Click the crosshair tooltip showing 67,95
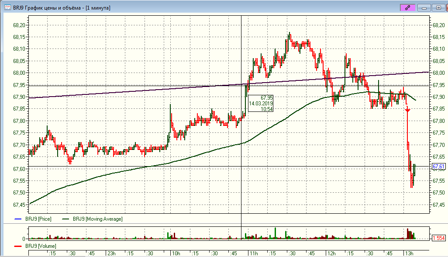The height and width of the screenshot is (257, 448). pyautogui.click(x=261, y=103)
